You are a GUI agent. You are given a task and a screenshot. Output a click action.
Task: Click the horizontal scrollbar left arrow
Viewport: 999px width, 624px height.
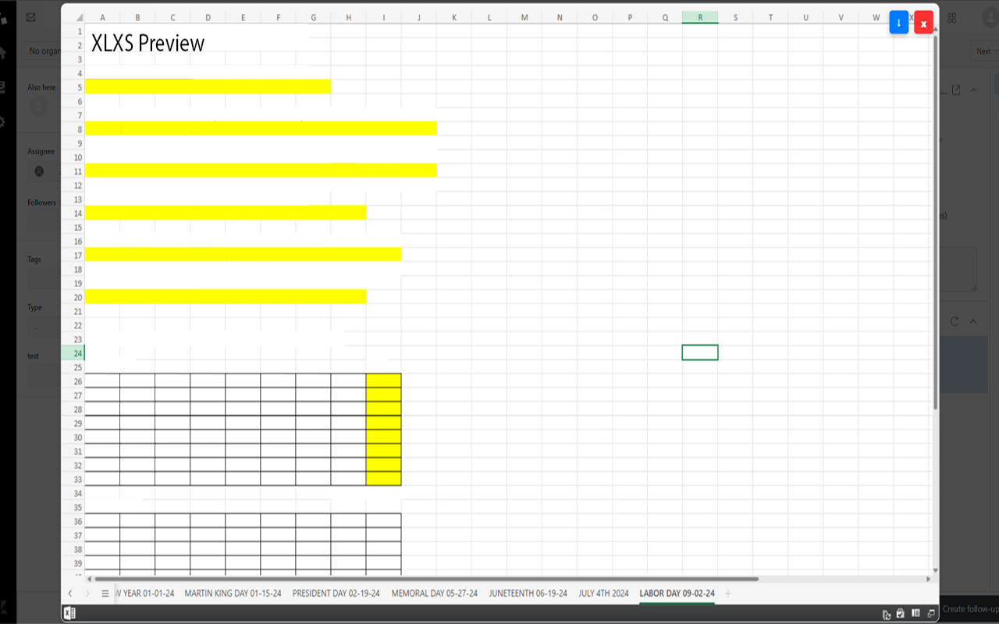point(89,579)
